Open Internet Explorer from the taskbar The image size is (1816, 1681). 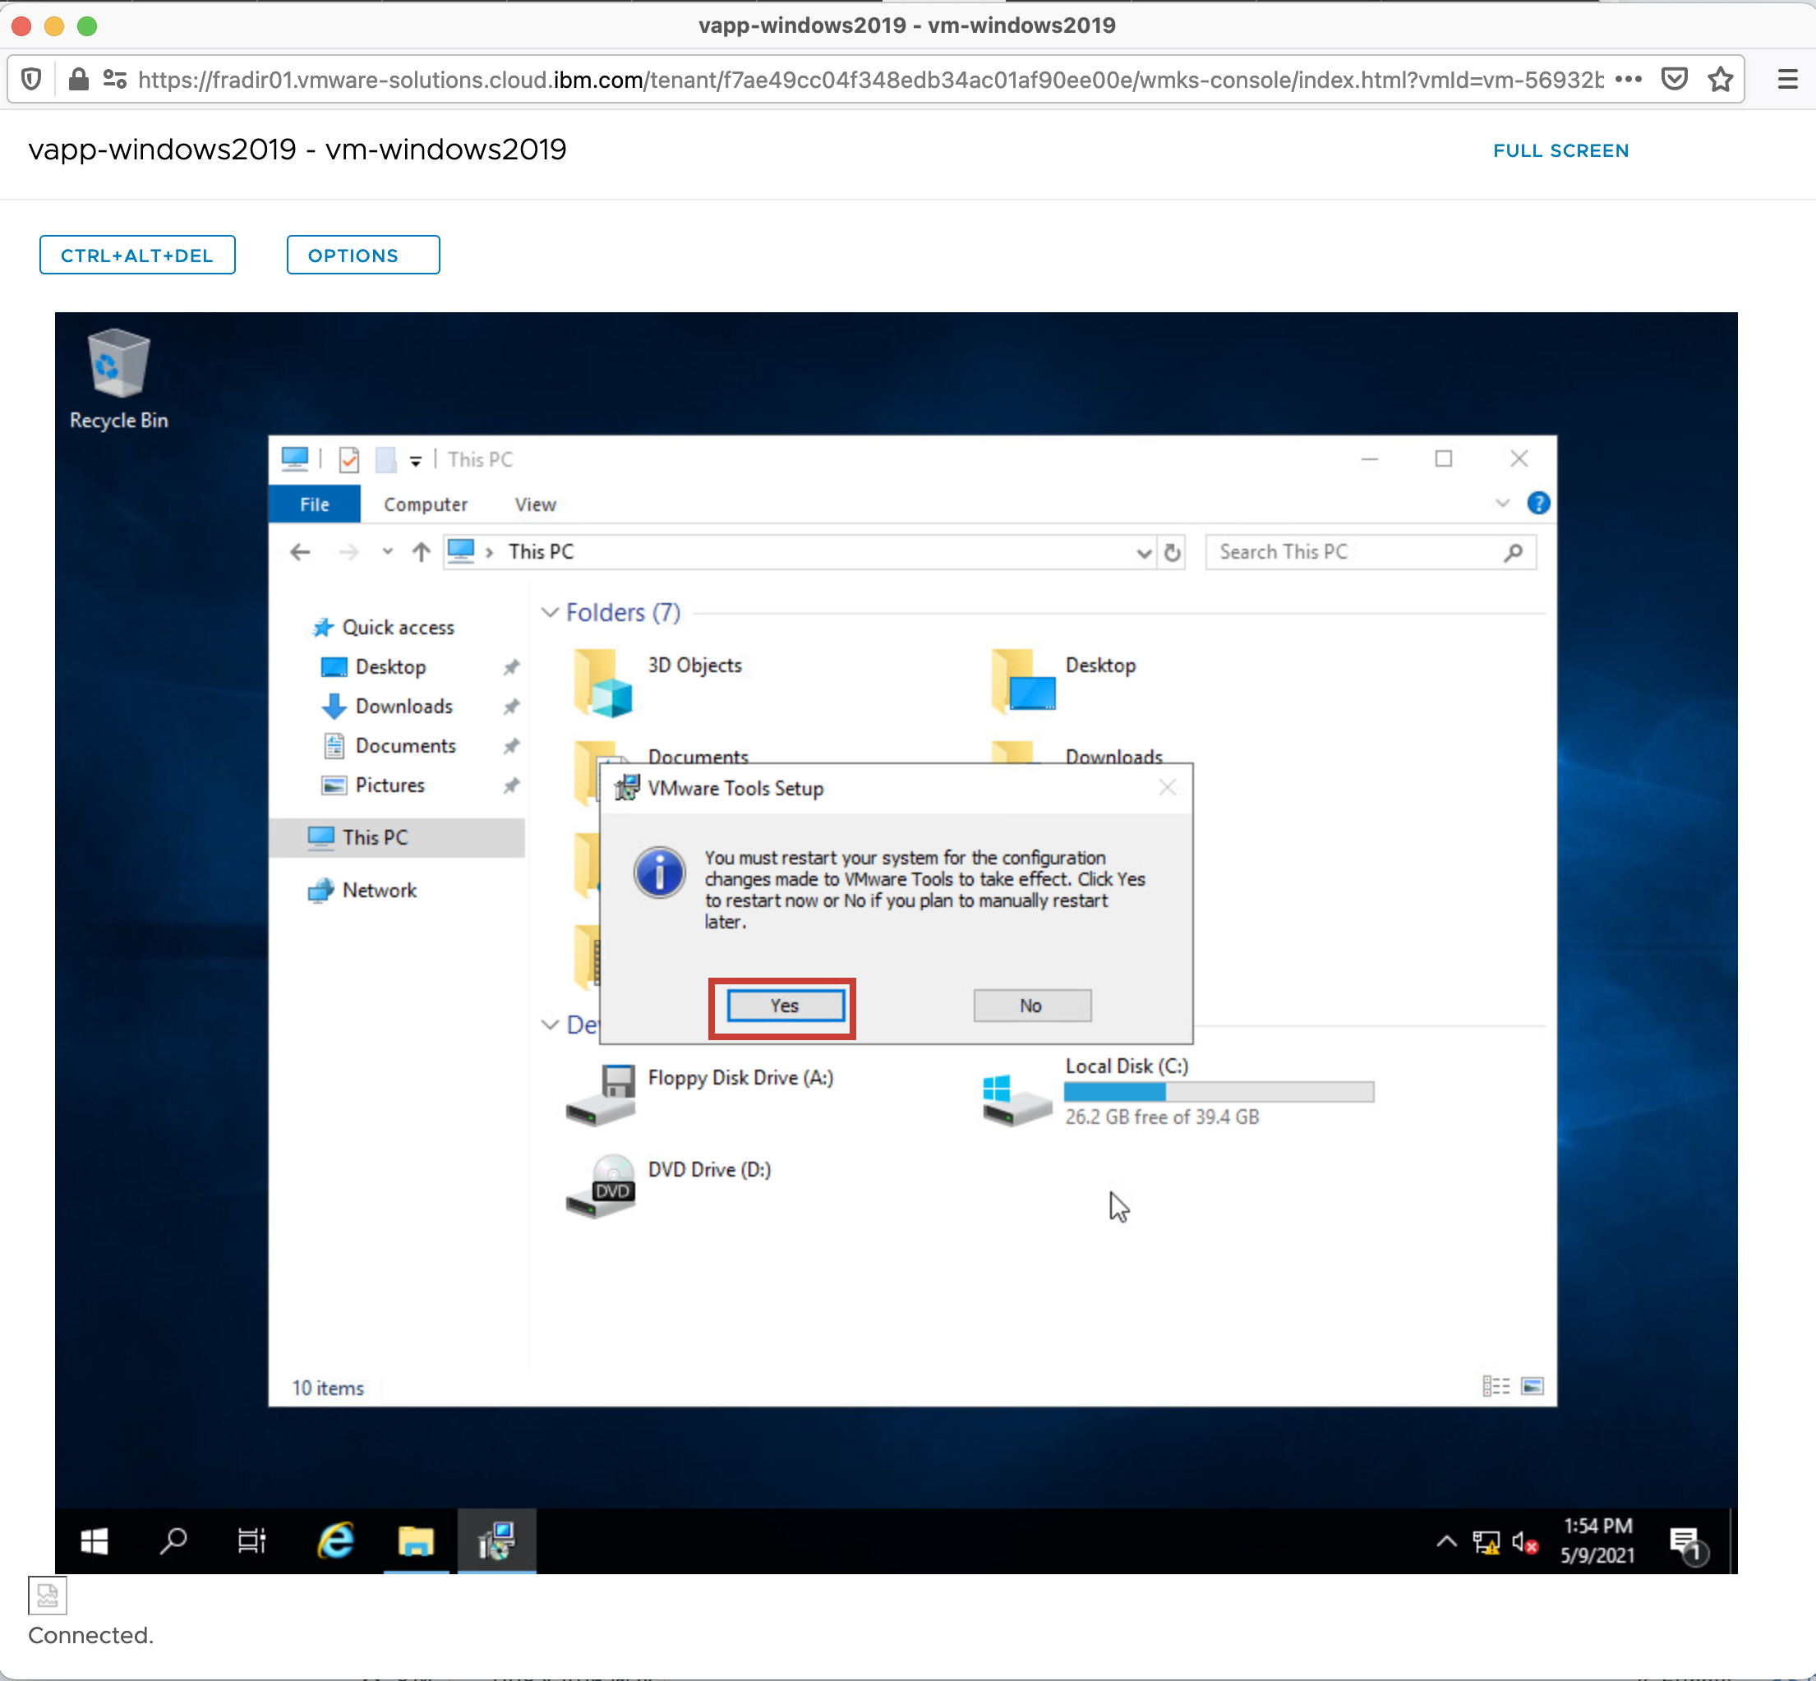336,1541
